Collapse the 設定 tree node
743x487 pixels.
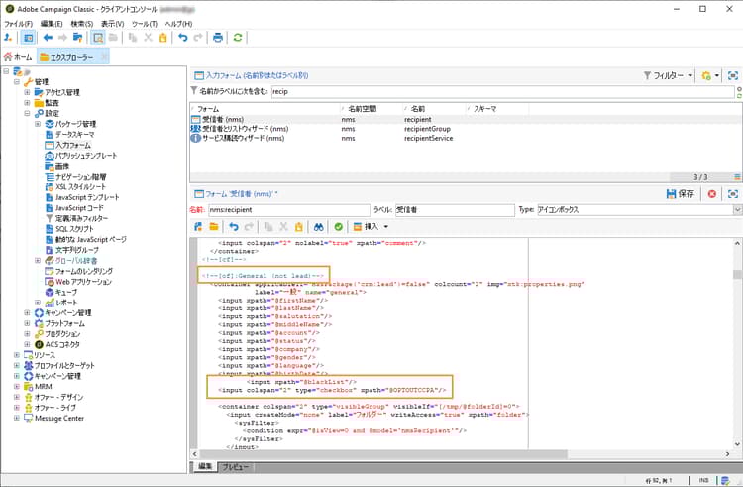pyautogui.click(x=28, y=113)
